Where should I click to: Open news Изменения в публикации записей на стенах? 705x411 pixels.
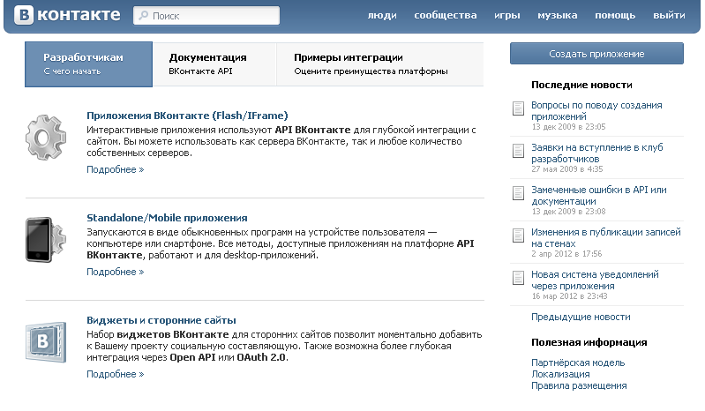pyautogui.click(x=606, y=237)
